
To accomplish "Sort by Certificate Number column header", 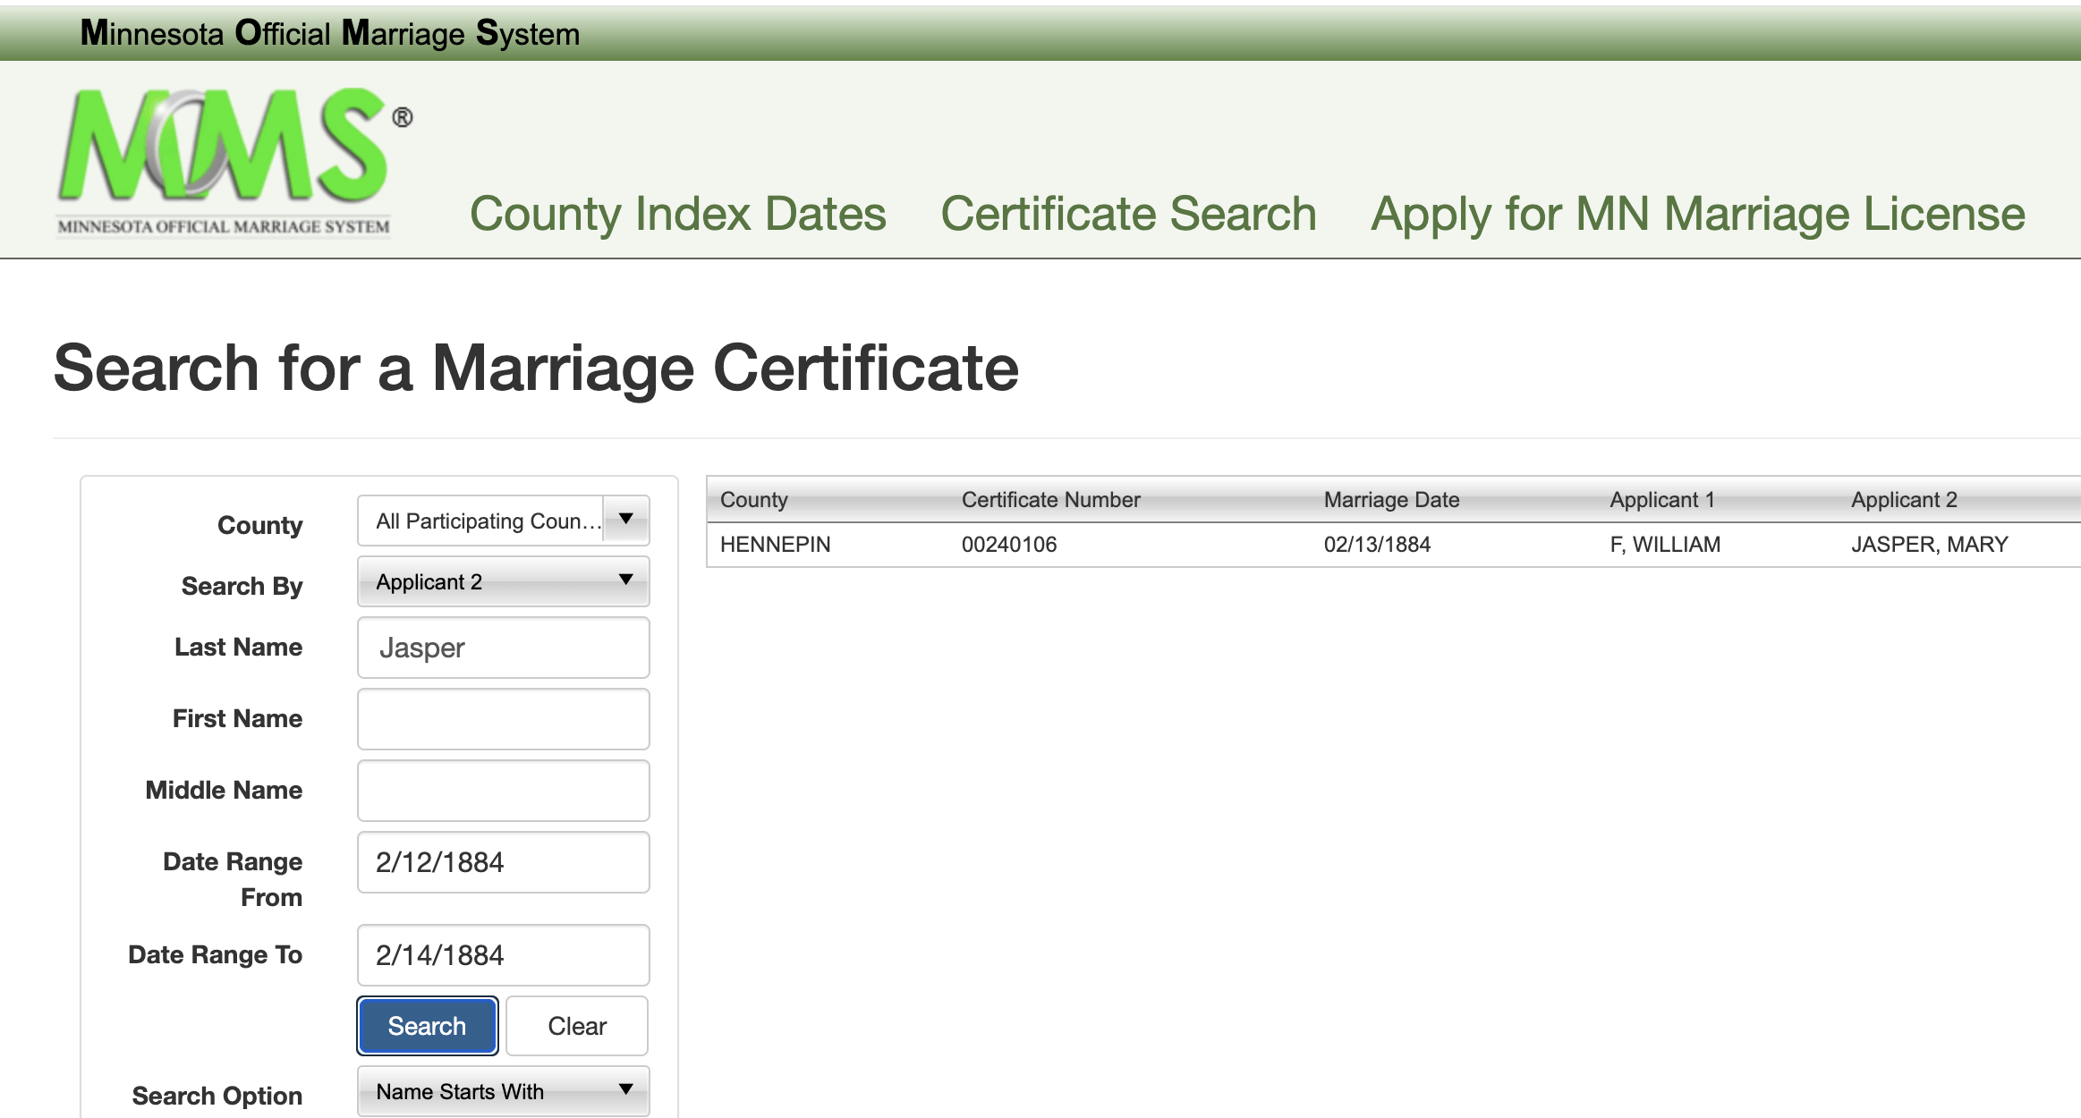I will coord(1050,500).
